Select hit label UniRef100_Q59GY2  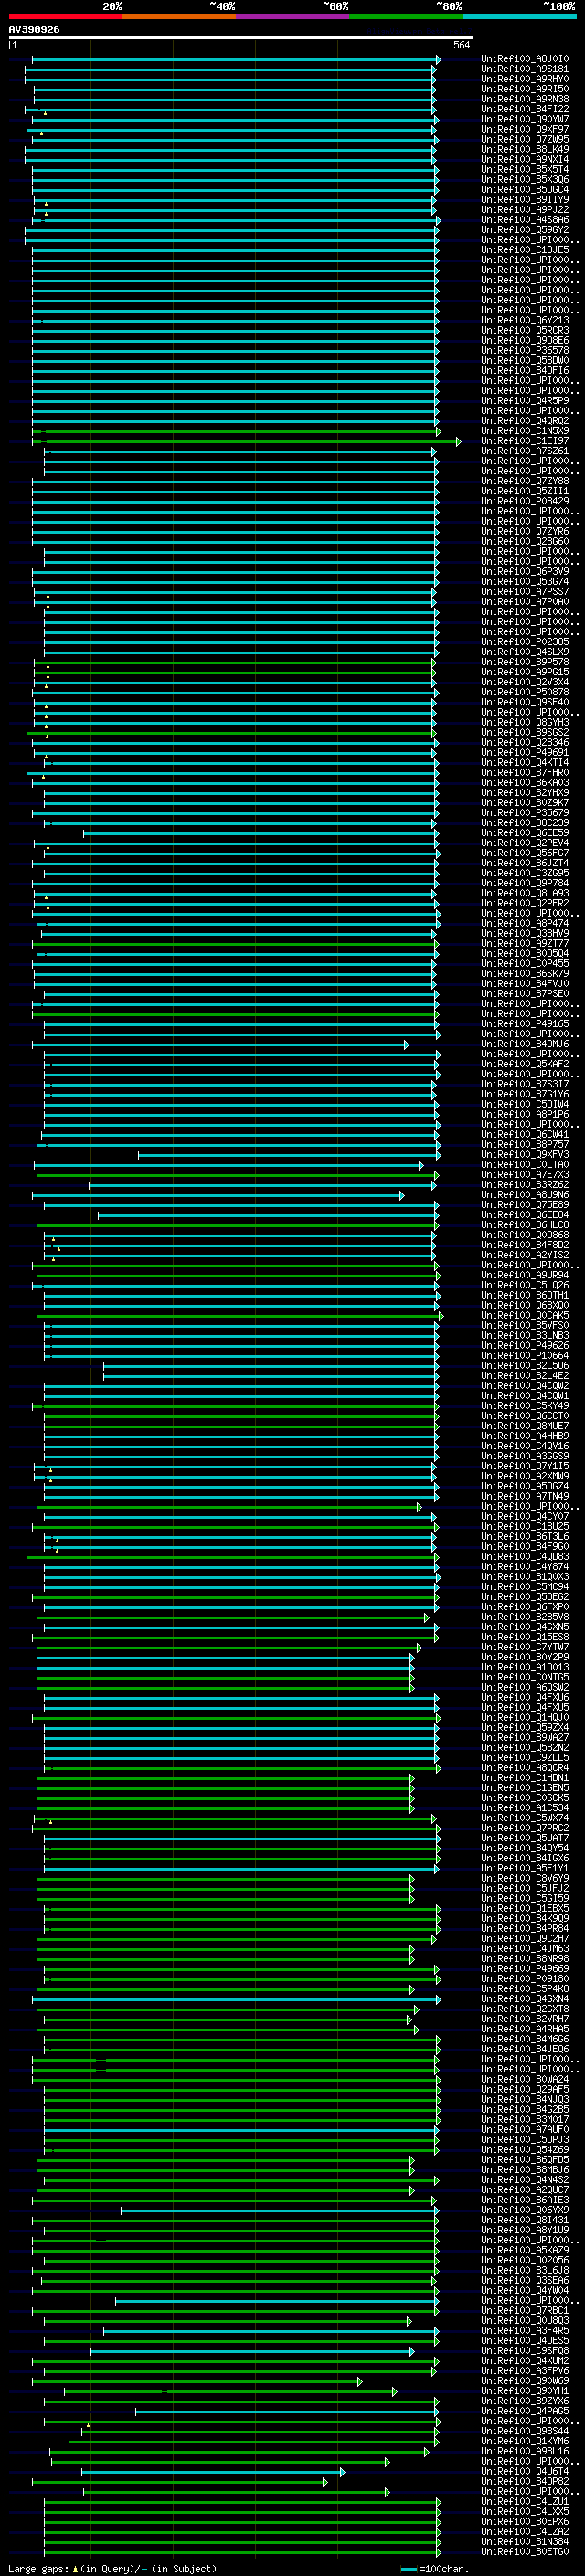(525, 230)
